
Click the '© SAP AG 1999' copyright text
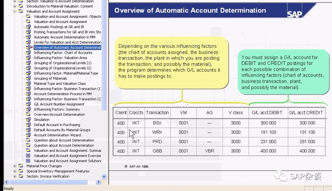tap(136, 167)
